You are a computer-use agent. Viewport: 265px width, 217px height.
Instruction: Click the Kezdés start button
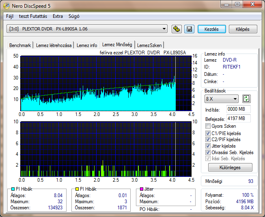pyautogui.click(x=211, y=29)
